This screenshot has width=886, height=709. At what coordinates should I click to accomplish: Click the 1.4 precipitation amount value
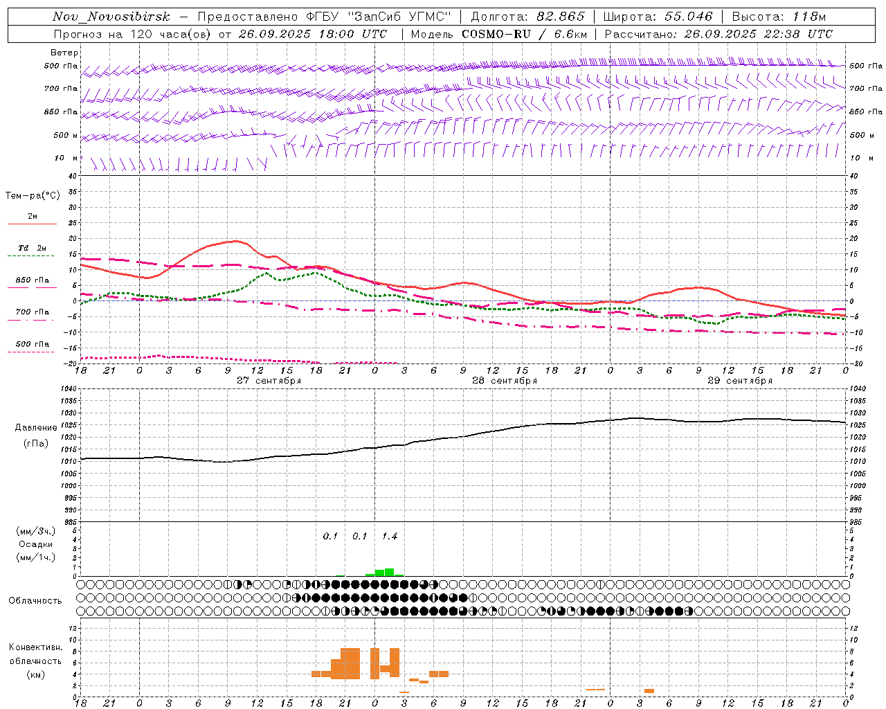[x=390, y=537]
